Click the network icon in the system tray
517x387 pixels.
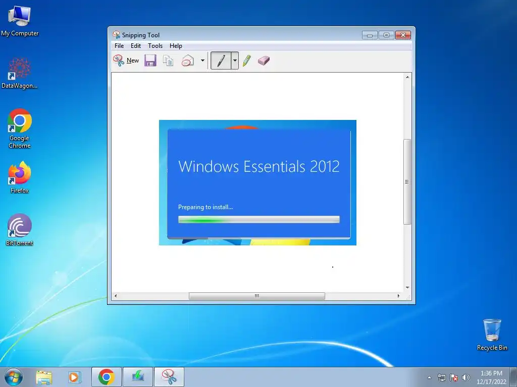[441, 377]
